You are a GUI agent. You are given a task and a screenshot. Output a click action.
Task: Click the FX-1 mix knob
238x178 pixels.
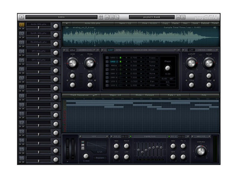(116, 146)
